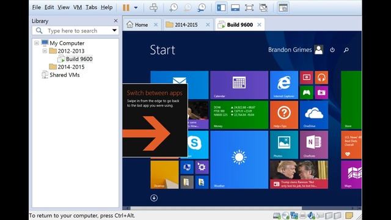Open the PC settings gear tile
The width and height of the screenshot is (391, 220).
pyautogui.click(x=202, y=167)
